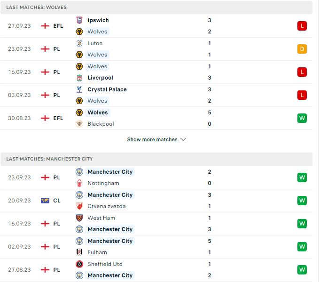Click the Blackpool club badge

point(79,124)
